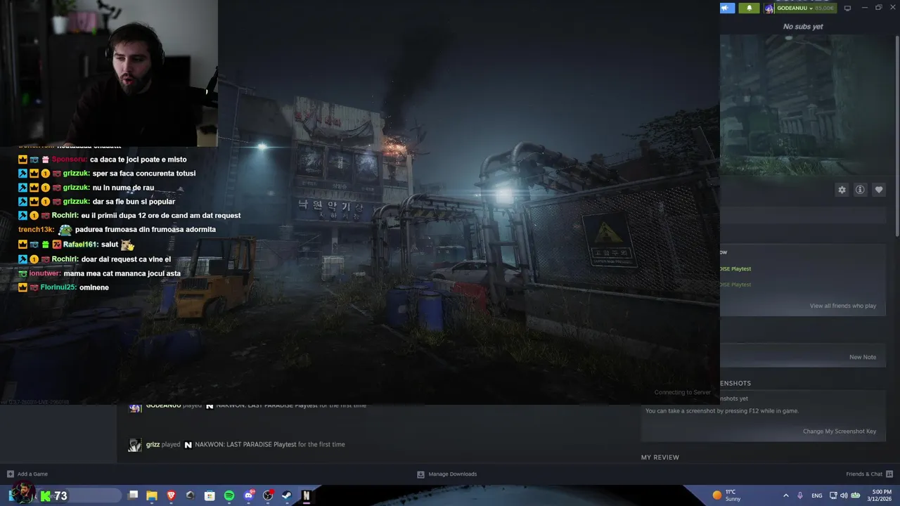Image resolution: width=900 pixels, height=506 pixels.
Task: Click MY REVIEW heading
Action: point(660,458)
